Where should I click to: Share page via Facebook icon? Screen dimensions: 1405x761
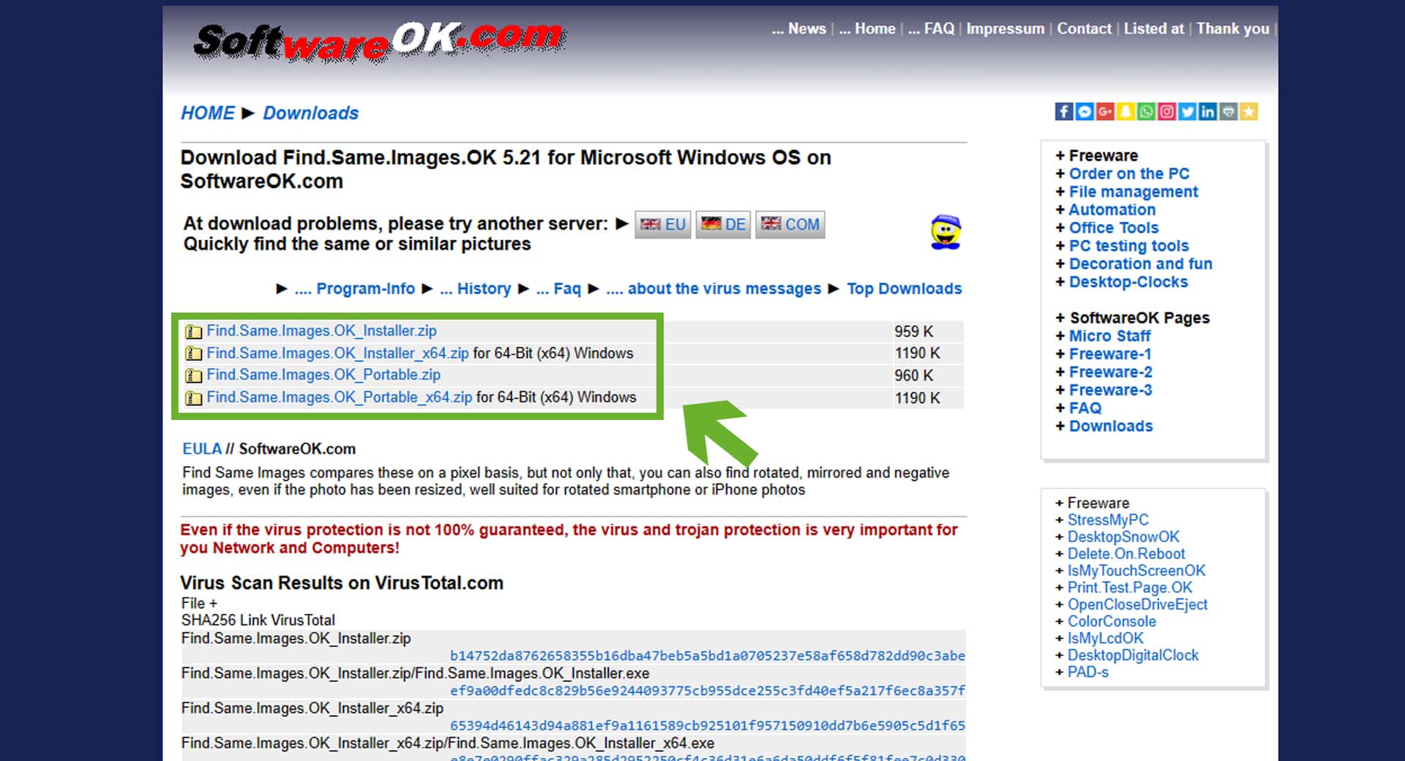pos(1064,111)
